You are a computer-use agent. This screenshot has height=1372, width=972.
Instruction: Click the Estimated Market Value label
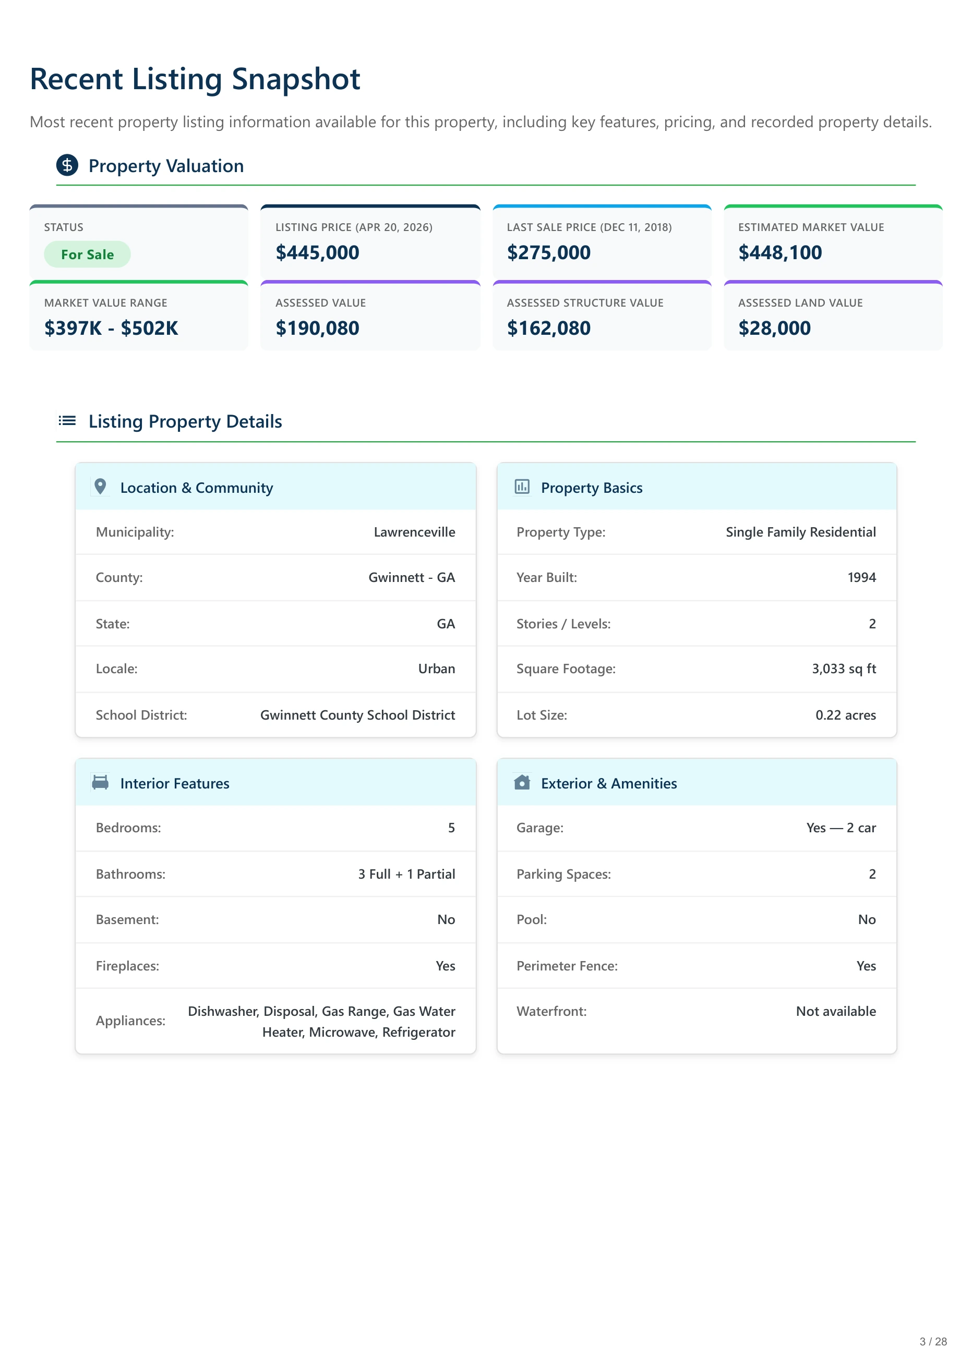point(811,227)
